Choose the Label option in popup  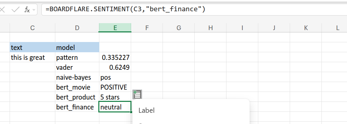(x=146, y=110)
